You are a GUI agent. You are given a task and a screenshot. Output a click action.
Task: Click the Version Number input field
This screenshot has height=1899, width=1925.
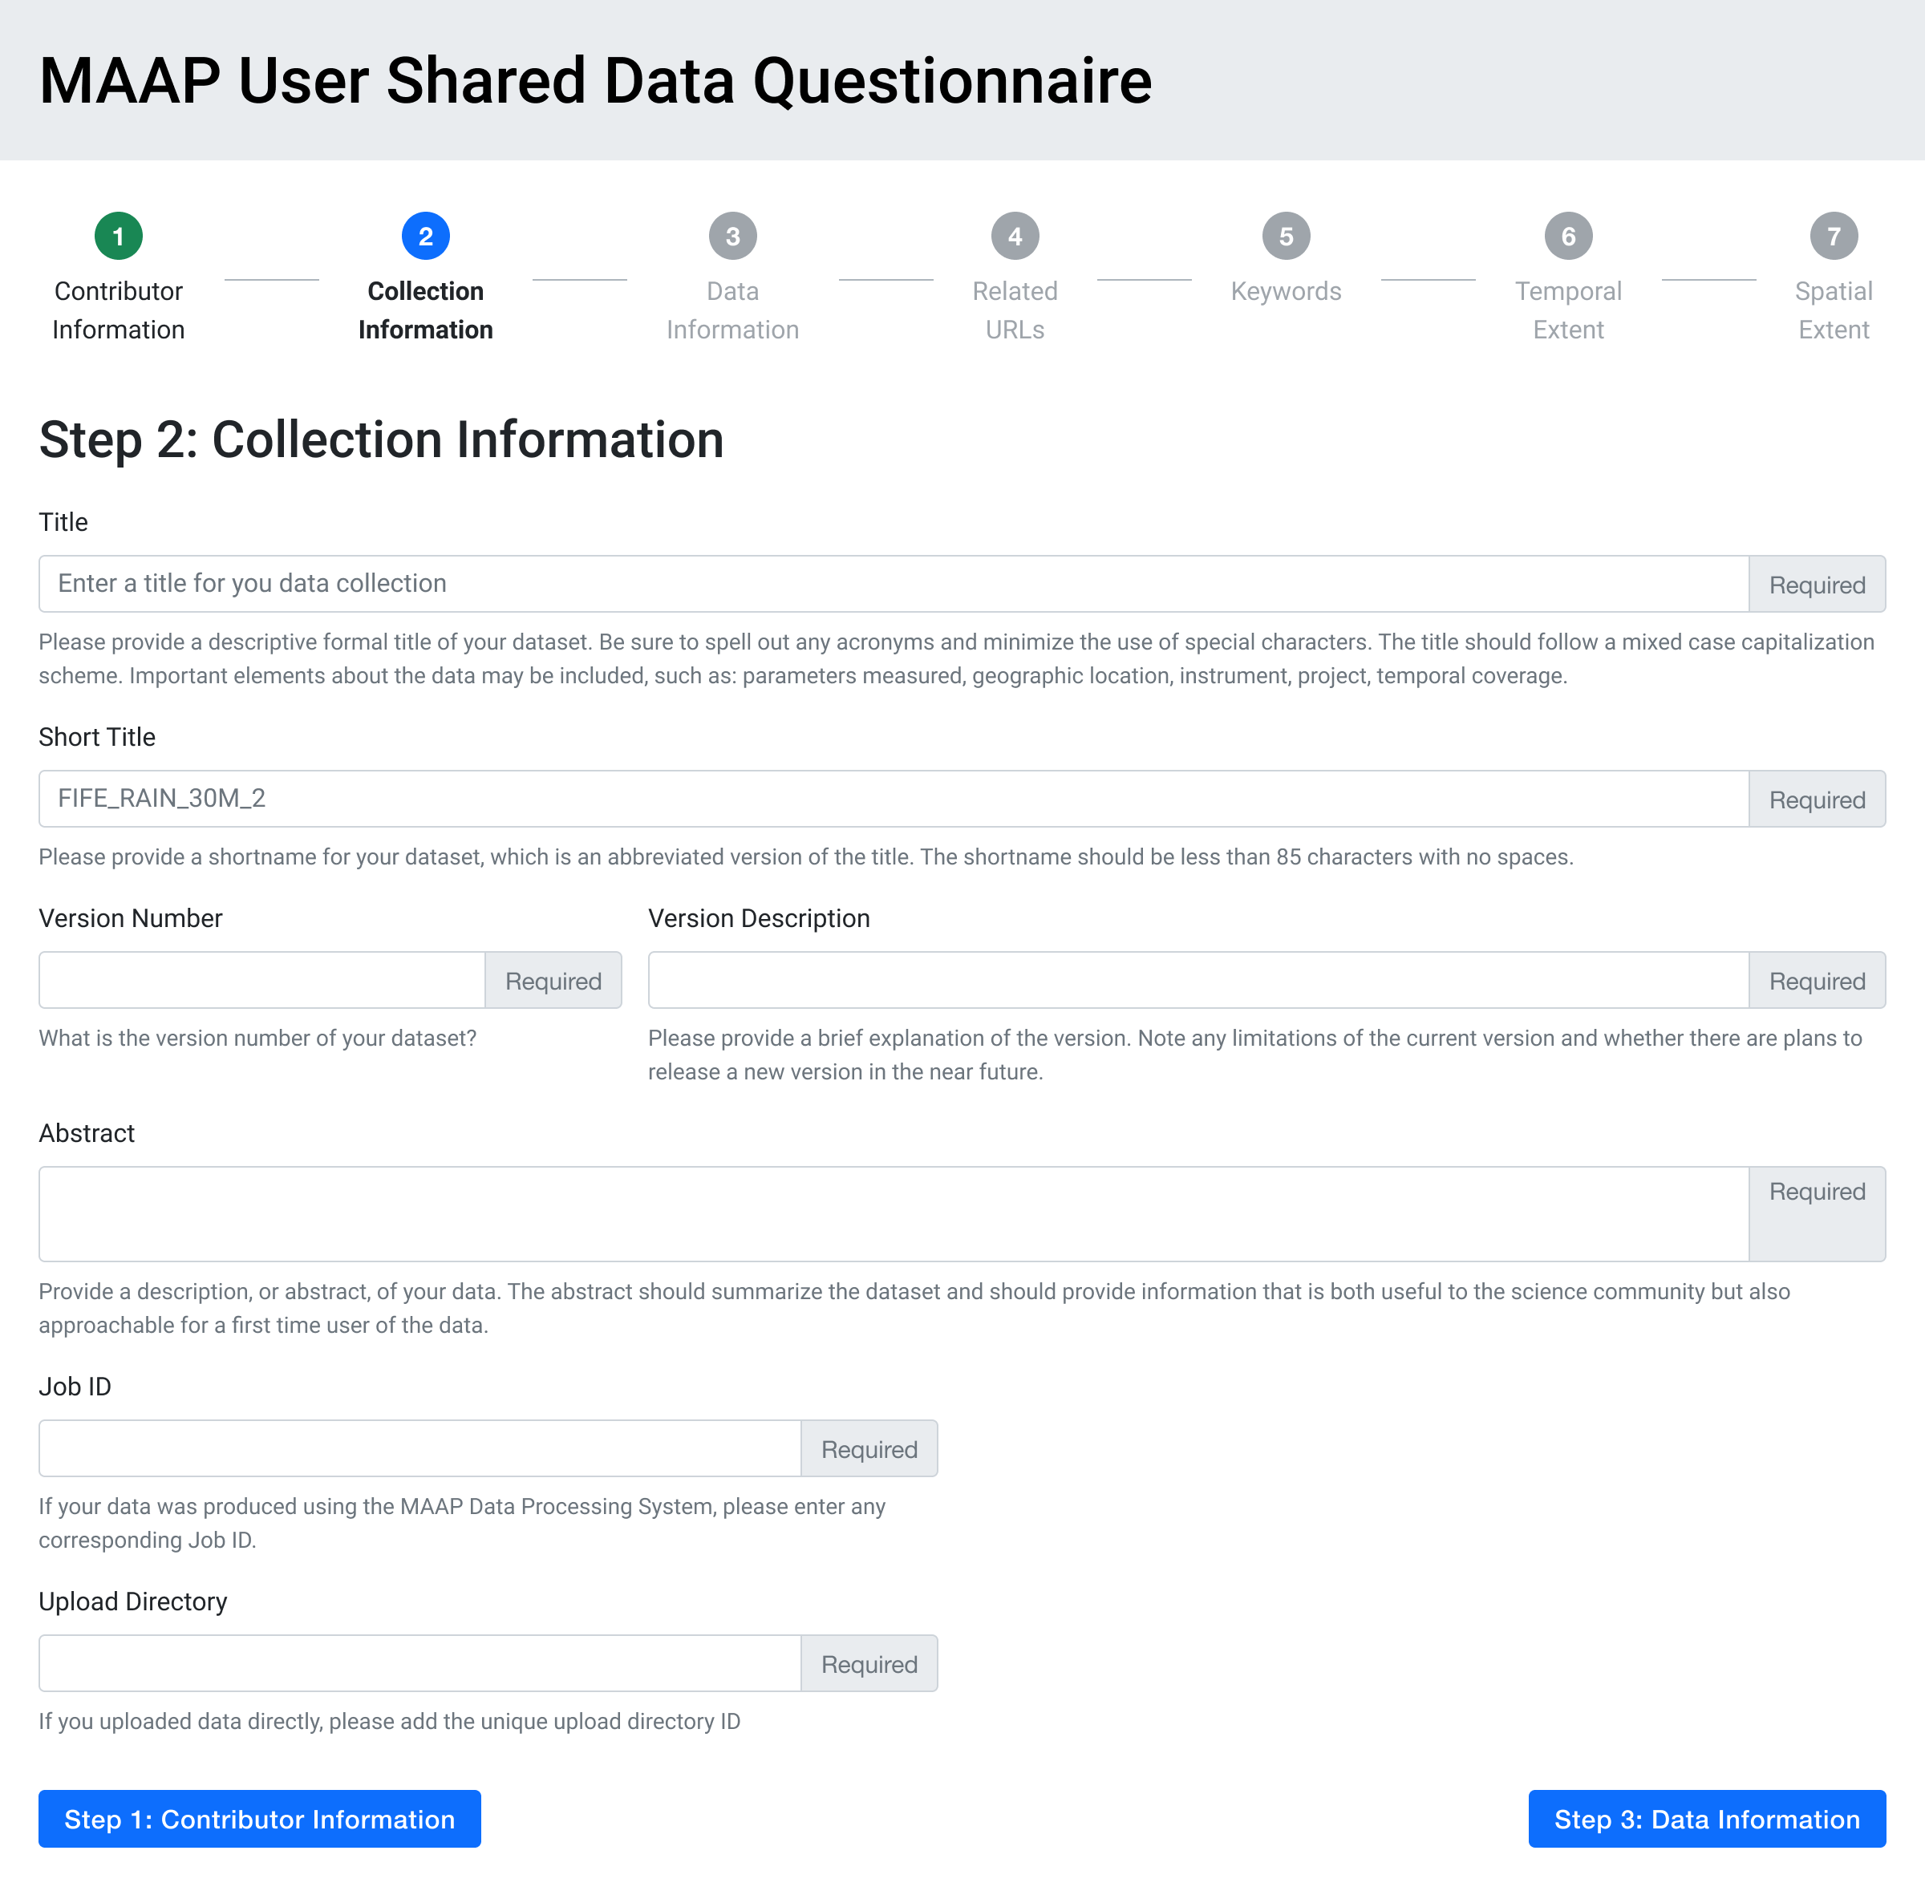(261, 979)
